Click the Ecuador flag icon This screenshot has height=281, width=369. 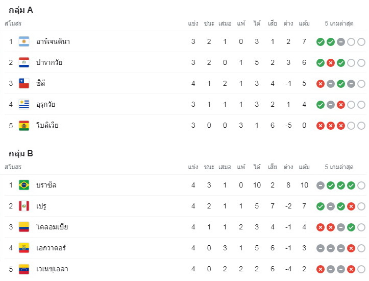click(24, 248)
